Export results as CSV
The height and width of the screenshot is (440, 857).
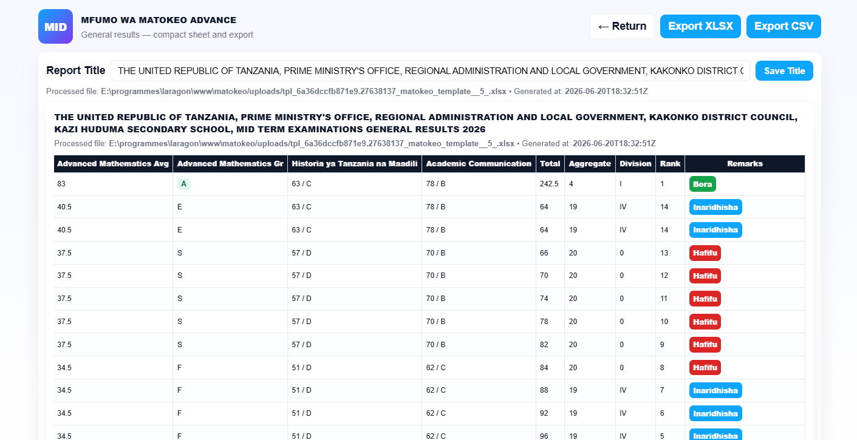(x=784, y=26)
